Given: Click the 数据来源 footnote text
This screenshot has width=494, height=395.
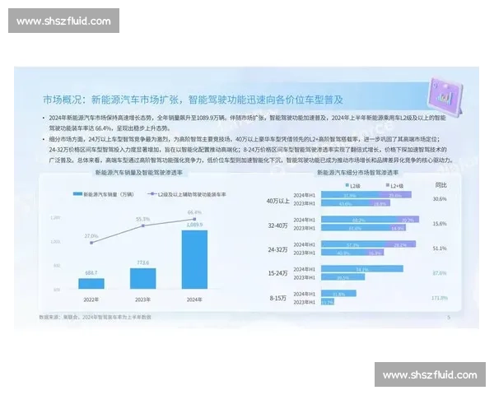Looking at the screenshot, I should (95, 317).
